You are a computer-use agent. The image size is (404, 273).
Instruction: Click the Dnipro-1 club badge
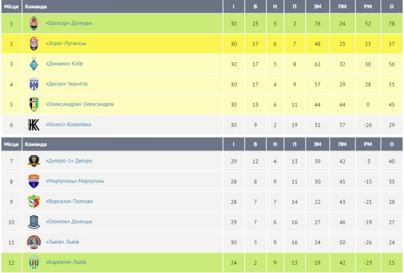tap(34, 161)
